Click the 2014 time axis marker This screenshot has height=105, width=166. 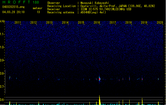[65, 23]
